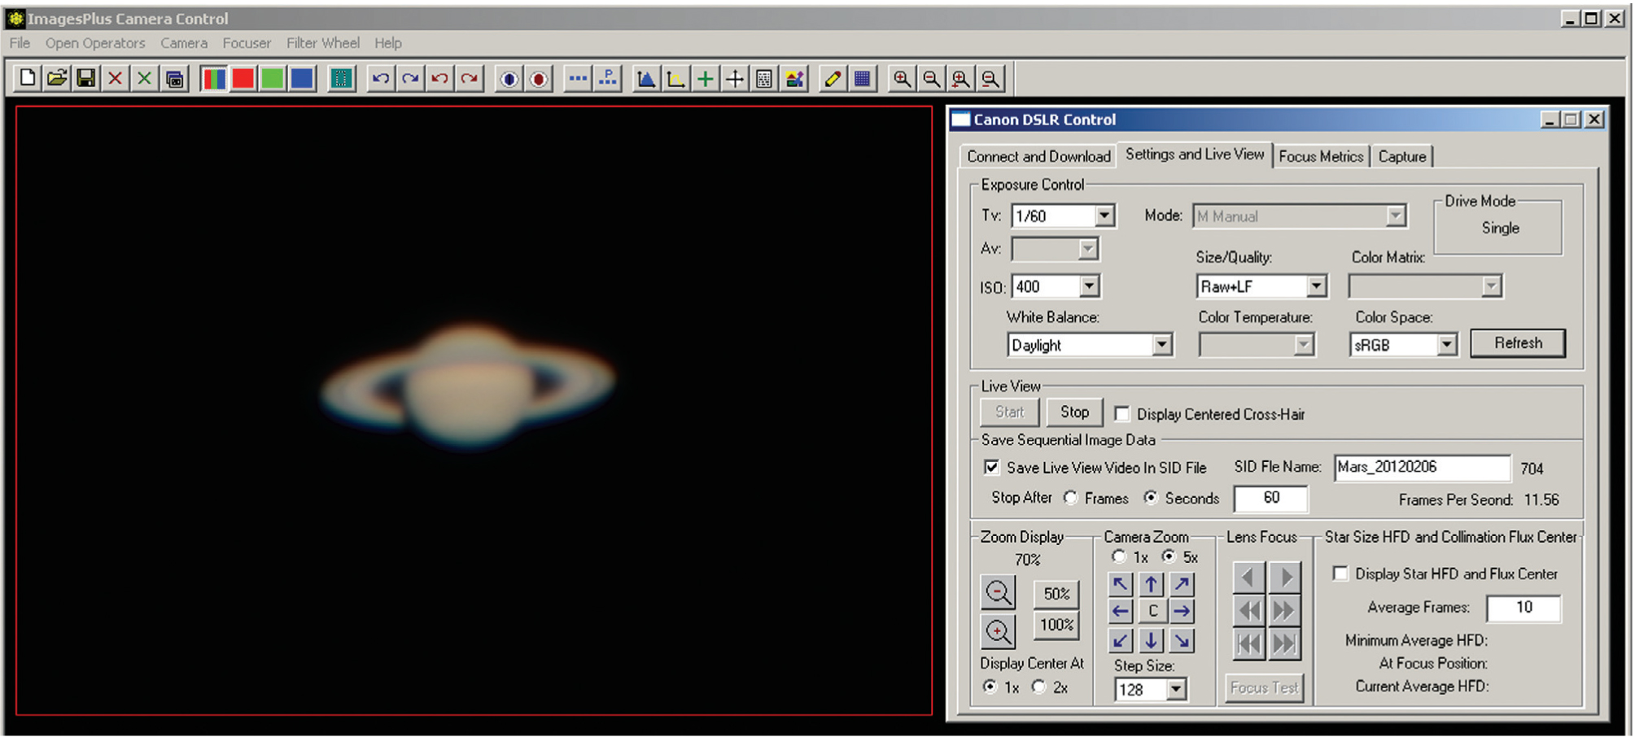Save using the floppy disk icon
The image size is (1635, 737).
click(85, 79)
